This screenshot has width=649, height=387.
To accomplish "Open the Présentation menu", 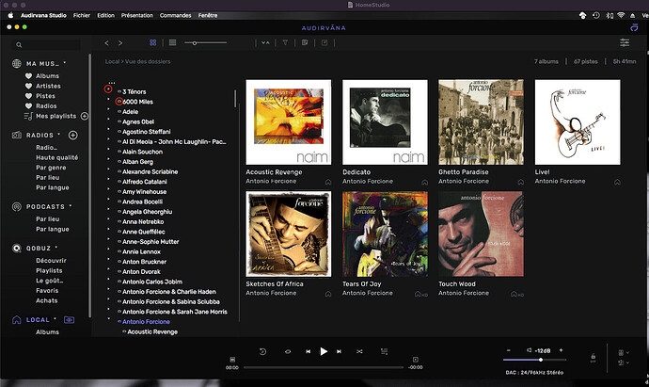I will [137, 15].
